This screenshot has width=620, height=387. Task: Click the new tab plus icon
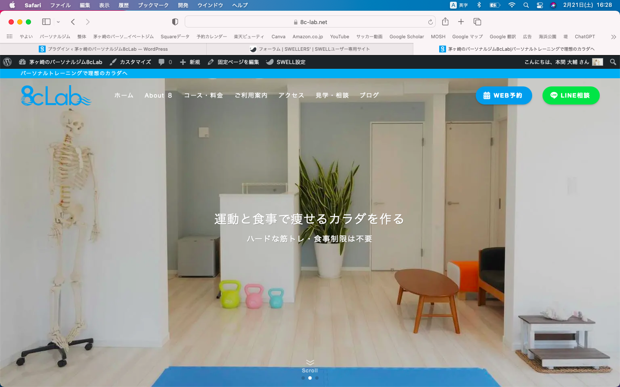461,22
